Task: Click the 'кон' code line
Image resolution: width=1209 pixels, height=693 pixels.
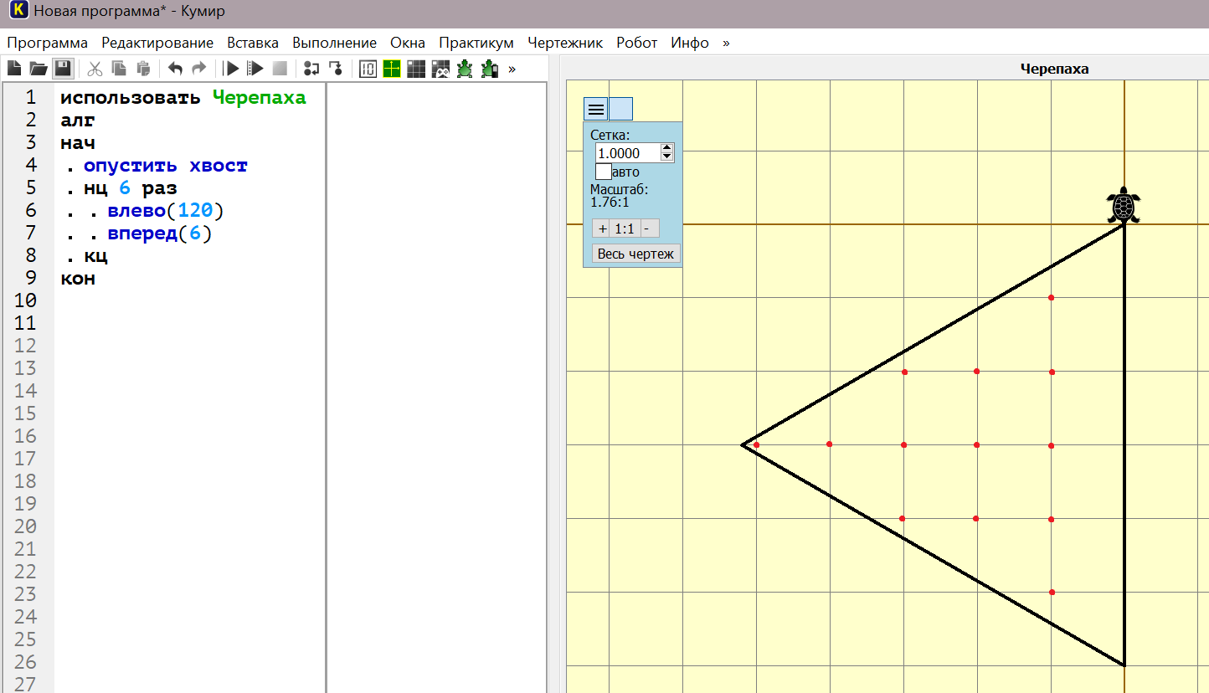Action: tap(78, 278)
